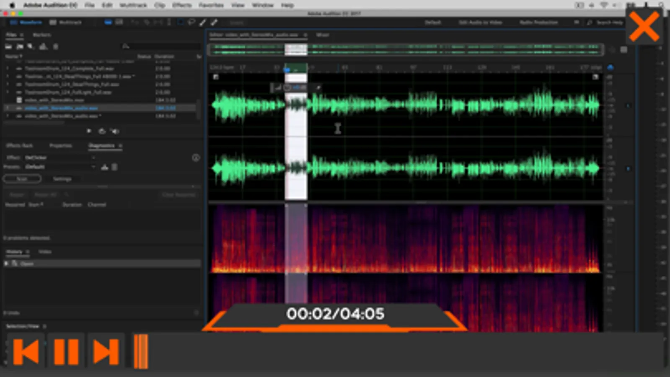Screen dimensions: 670x377
Task: Toggle the spectral frequency display button
Action: click(108, 22)
